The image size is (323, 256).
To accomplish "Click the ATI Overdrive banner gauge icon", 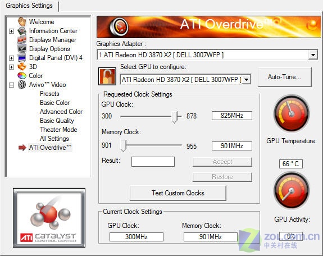I will (x=119, y=27).
